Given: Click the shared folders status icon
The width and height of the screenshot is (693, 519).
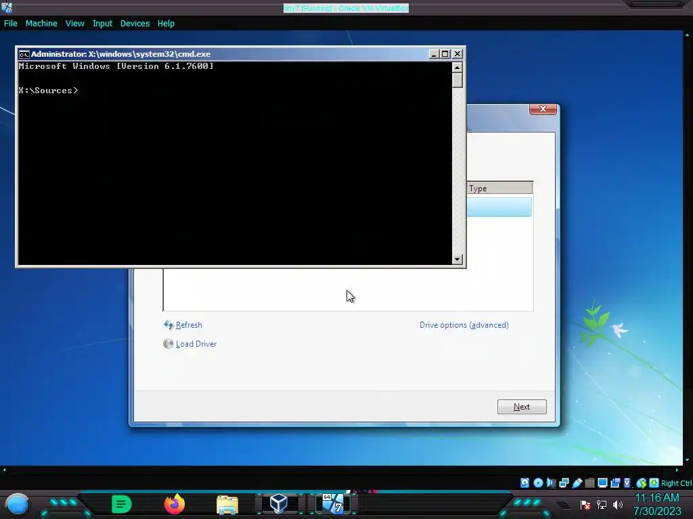Looking at the screenshot, I should pos(589,483).
